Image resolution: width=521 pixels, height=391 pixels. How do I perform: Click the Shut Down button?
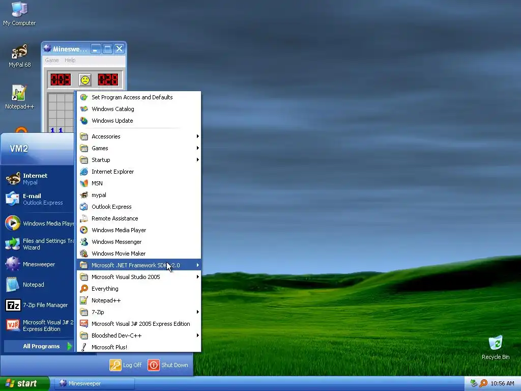click(168, 365)
